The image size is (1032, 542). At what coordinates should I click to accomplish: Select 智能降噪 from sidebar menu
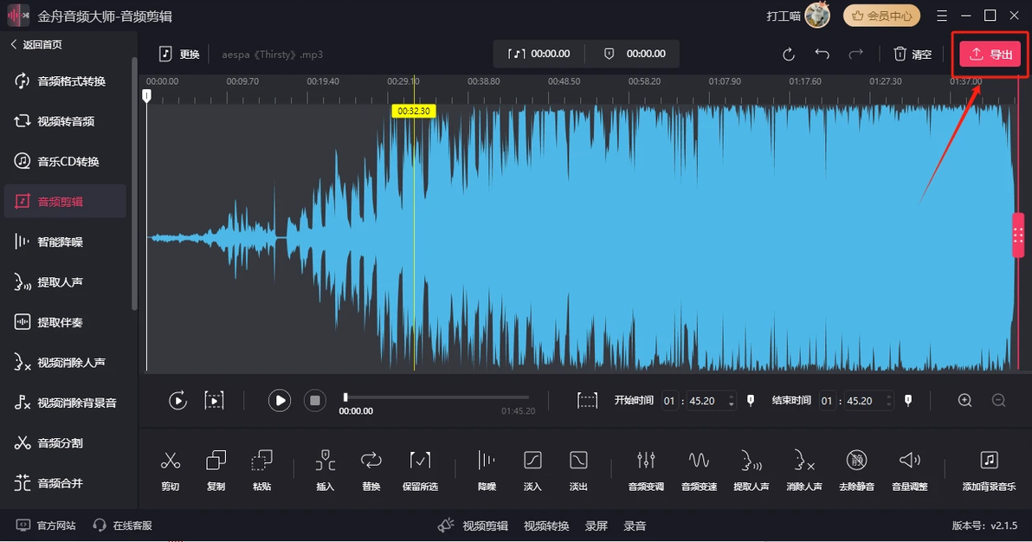(x=60, y=242)
